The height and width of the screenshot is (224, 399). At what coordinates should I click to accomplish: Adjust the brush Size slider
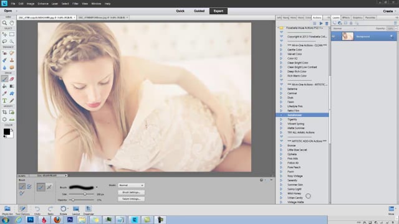(85, 194)
